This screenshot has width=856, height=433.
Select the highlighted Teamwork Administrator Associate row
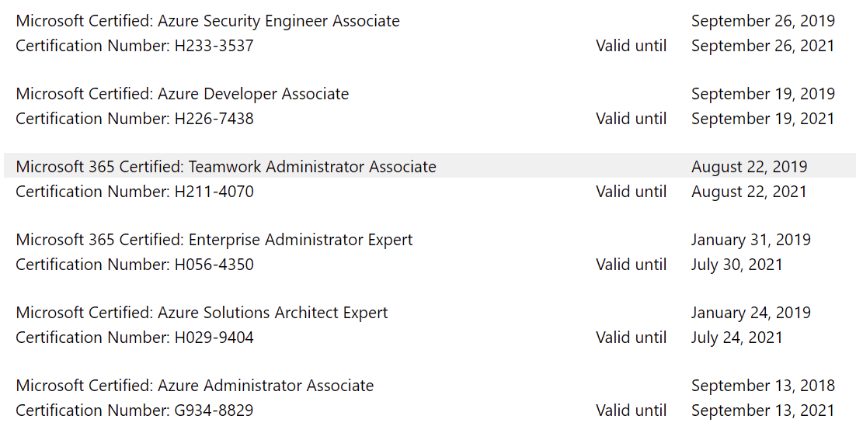[x=430, y=166]
